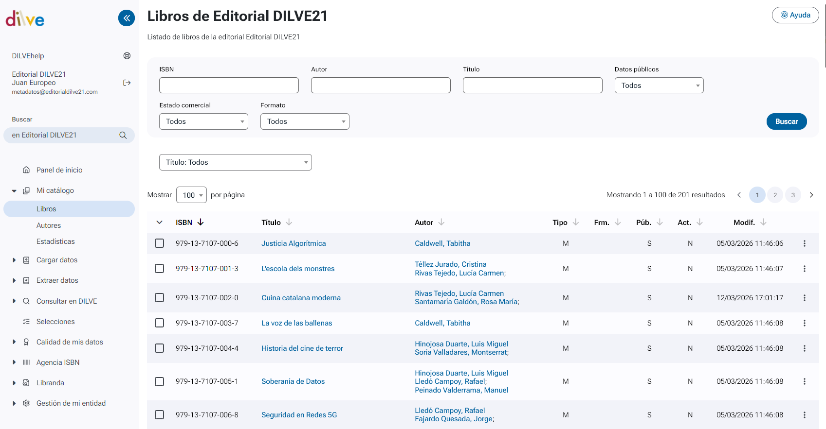Image resolution: width=826 pixels, height=429 pixels.
Task: Click the Libranda icon
Action: 26,383
